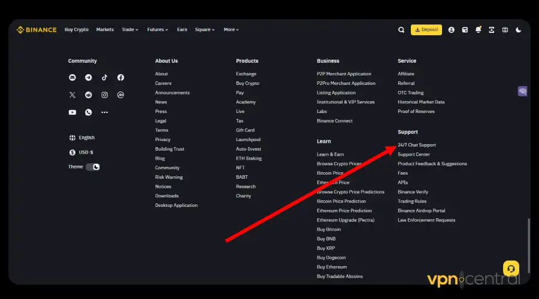This screenshot has width=539, height=299.
Task: Open the user profile icon
Action: point(451,30)
